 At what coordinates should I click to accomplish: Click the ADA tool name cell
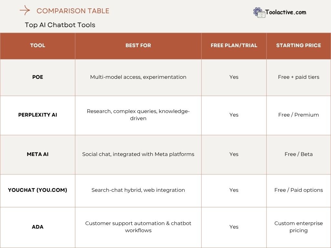pos(37,227)
